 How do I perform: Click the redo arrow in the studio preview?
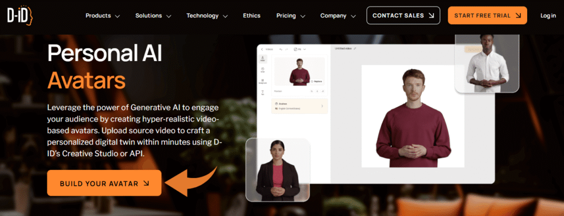286,49
